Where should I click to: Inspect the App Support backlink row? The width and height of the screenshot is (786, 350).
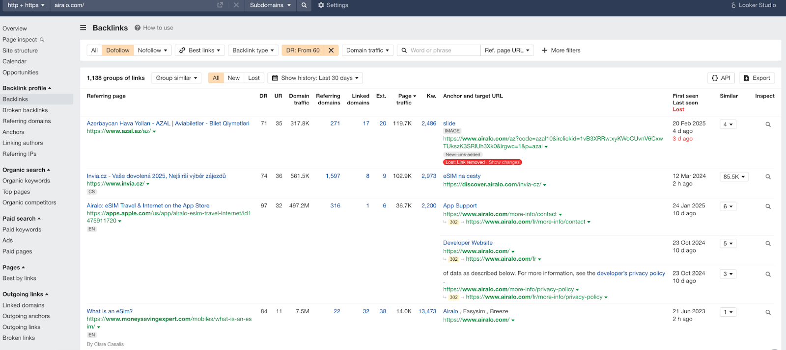click(768, 207)
